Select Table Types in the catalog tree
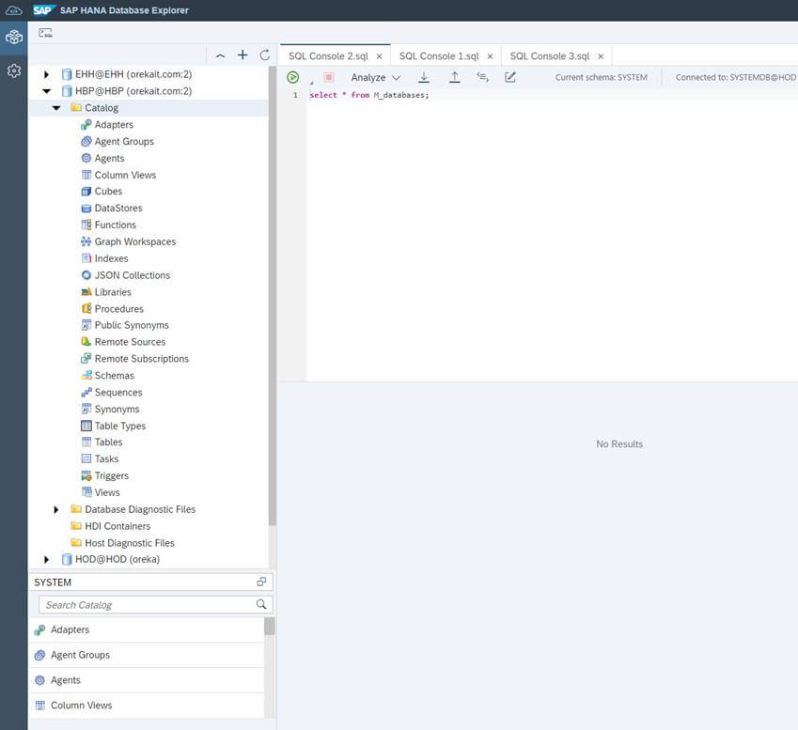 (x=119, y=426)
